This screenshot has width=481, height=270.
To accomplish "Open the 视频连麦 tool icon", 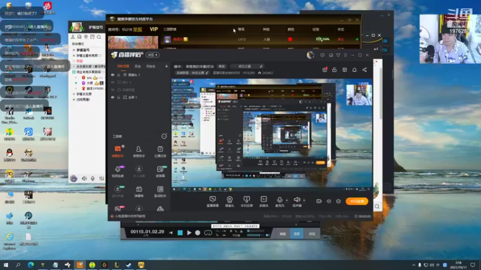I will point(118,172).
